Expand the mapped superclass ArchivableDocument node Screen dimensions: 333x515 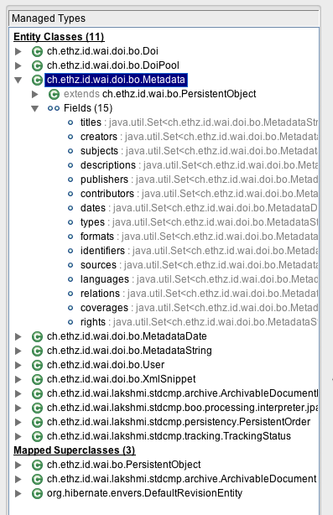point(18,479)
